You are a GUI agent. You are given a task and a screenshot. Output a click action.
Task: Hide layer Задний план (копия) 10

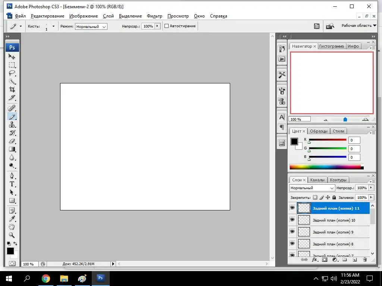pos(292,220)
